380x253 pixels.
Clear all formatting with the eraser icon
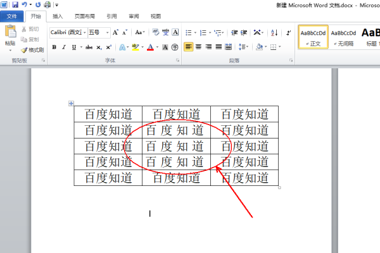156,32
